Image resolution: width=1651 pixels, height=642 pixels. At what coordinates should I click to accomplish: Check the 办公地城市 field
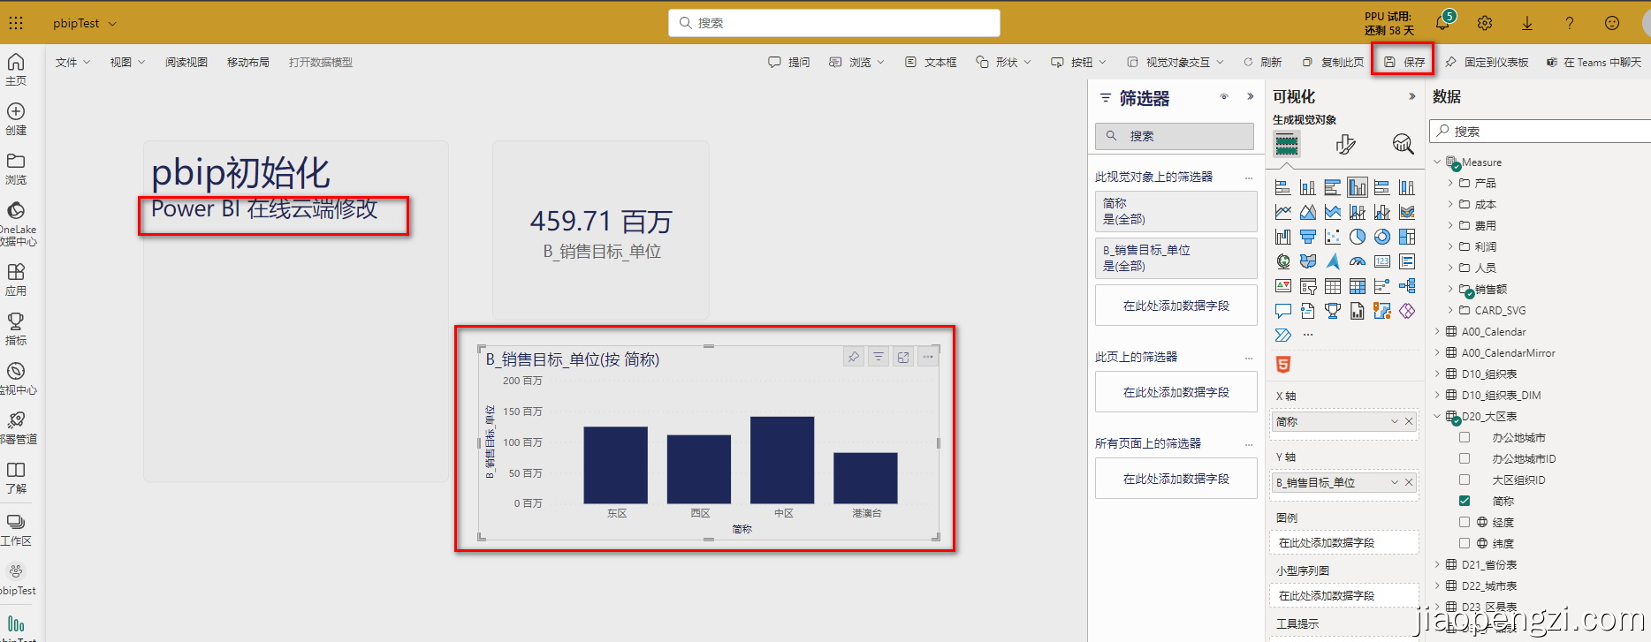pyautogui.click(x=1465, y=437)
